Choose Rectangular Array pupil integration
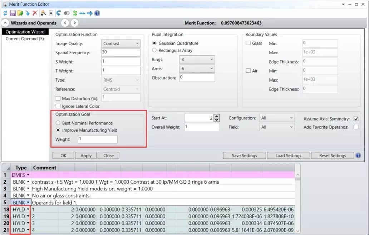369x235 pixels. [154, 50]
